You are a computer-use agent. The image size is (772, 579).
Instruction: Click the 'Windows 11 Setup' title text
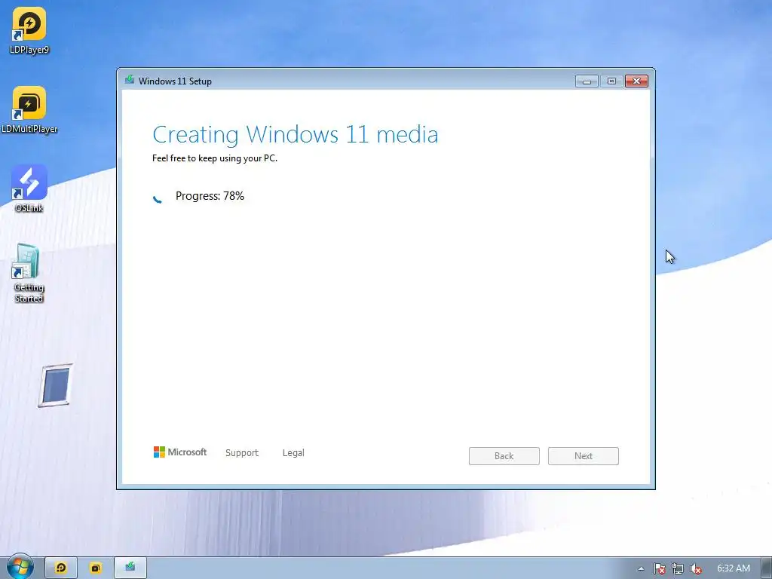175,81
